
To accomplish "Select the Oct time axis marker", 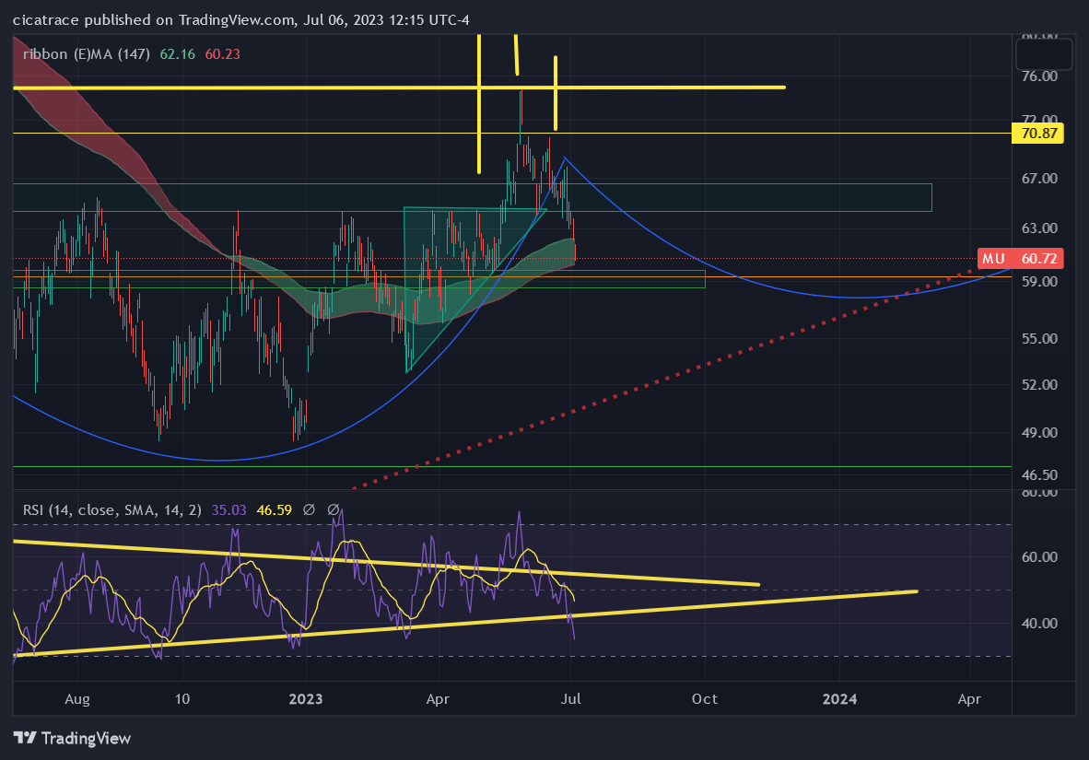I will click(x=704, y=699).
